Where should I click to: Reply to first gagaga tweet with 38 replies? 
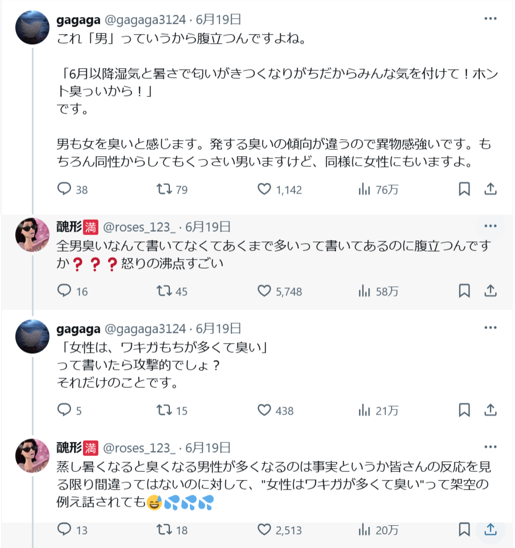(x=65, y=189)
